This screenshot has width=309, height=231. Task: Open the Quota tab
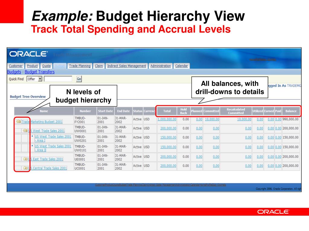(x=46, y=66)
